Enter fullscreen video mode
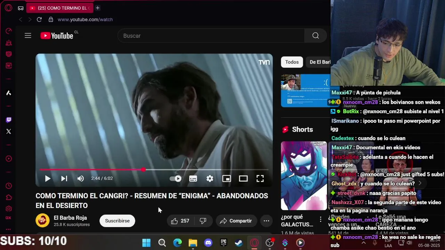445x250 pixels. tap(260, 178)
